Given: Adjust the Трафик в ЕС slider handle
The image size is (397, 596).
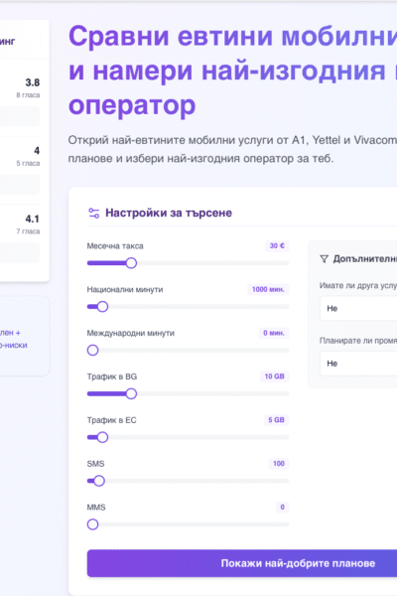Looking at the screenshot, I should (102, 437).
